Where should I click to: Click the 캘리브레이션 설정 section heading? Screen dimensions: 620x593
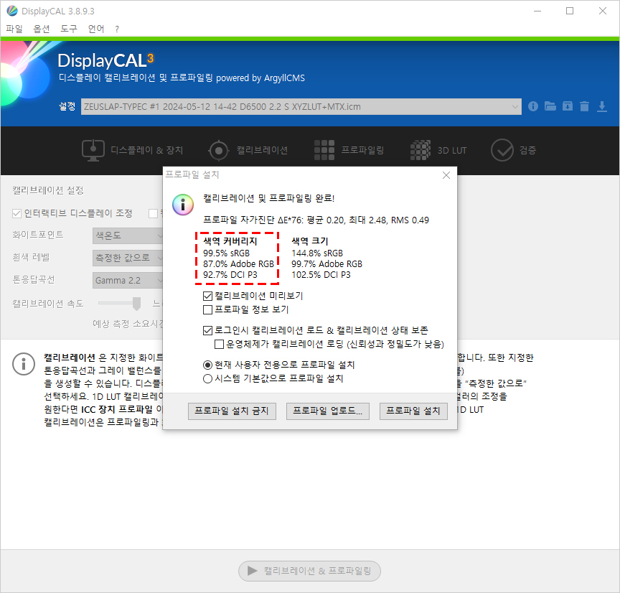pyautogui.click(x=48, y=190)
